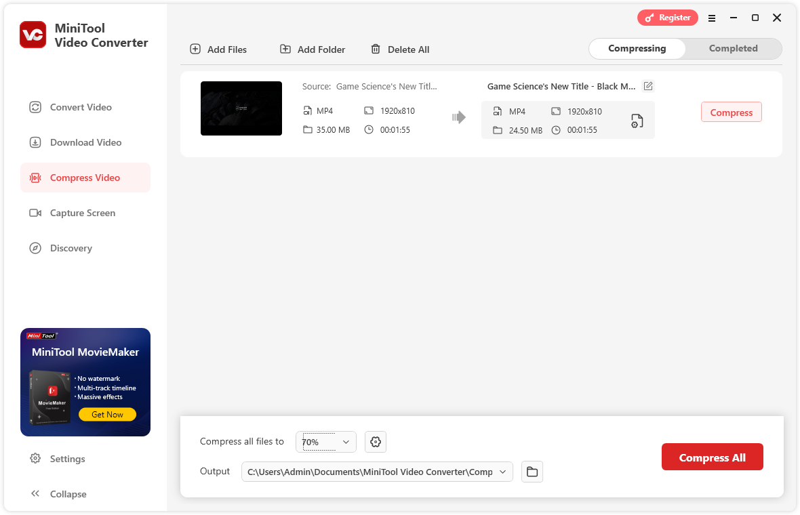This screenshot has height=515, width=800.
Task: Click Add Folder in toolbar
Action: (313, 49)
